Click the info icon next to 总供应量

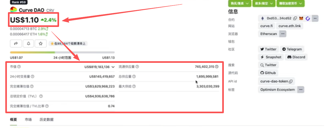pos(134,77)
